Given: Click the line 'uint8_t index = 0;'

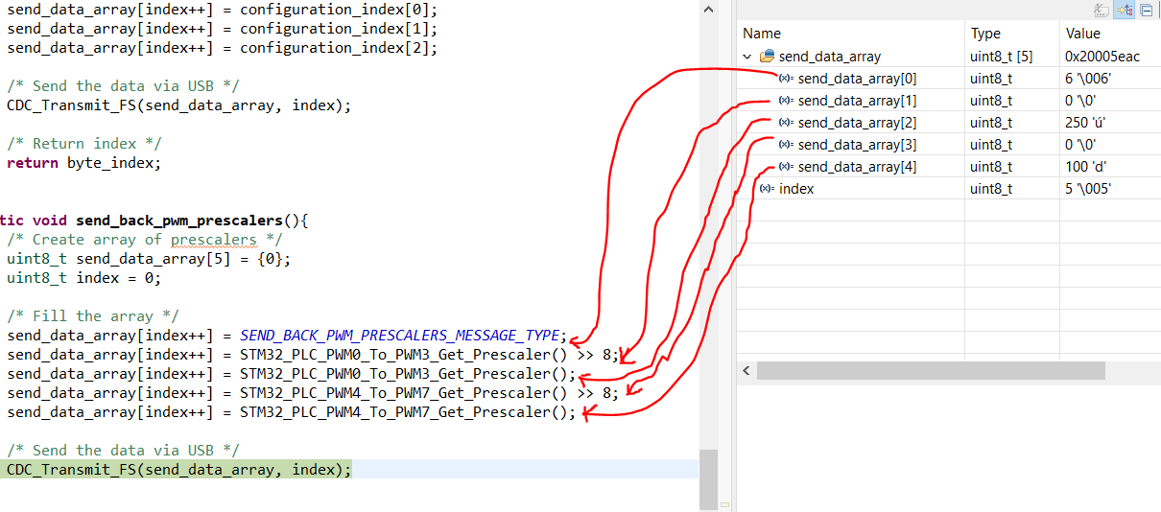Looking at the screenshot, I should pyautogui.click(x=84, y=278).
